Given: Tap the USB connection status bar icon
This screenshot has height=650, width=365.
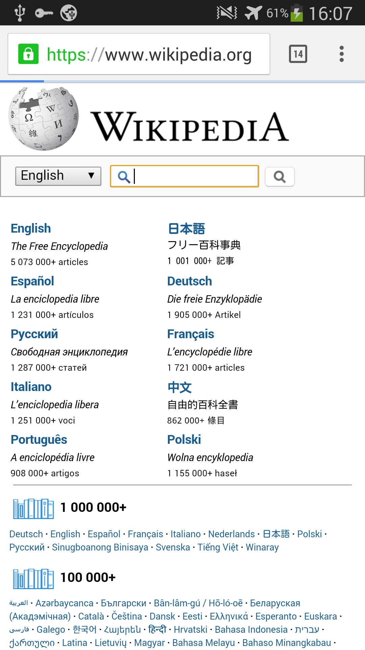Looking at the screenshot, I should pos(20,13).
